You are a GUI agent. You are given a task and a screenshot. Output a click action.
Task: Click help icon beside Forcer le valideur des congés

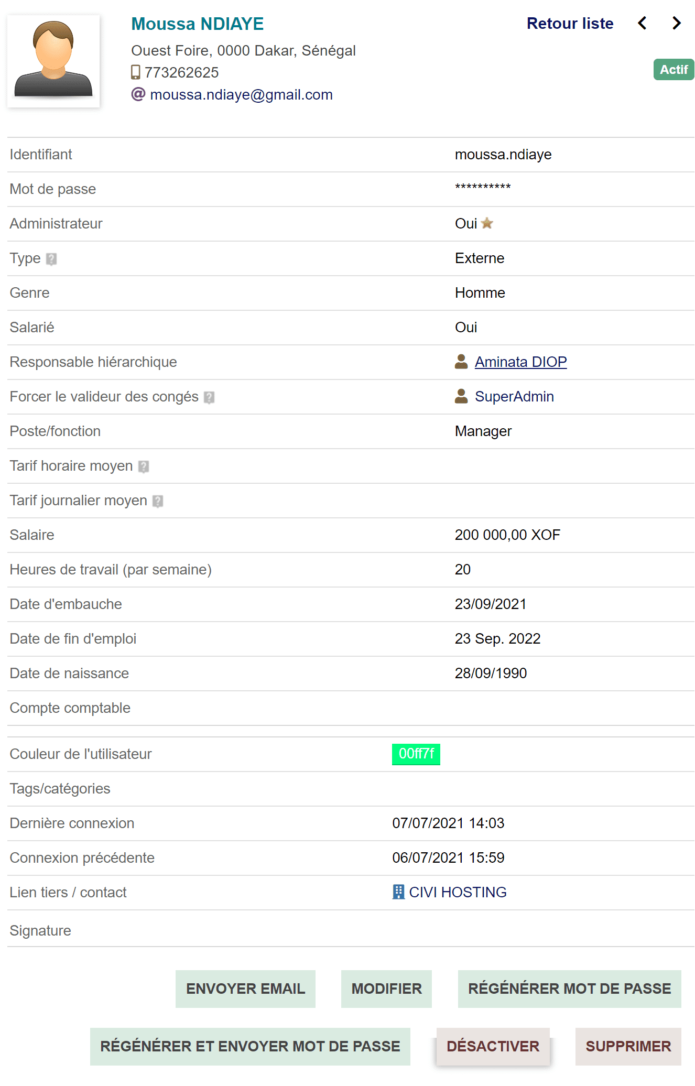click(x=209, y=397)
